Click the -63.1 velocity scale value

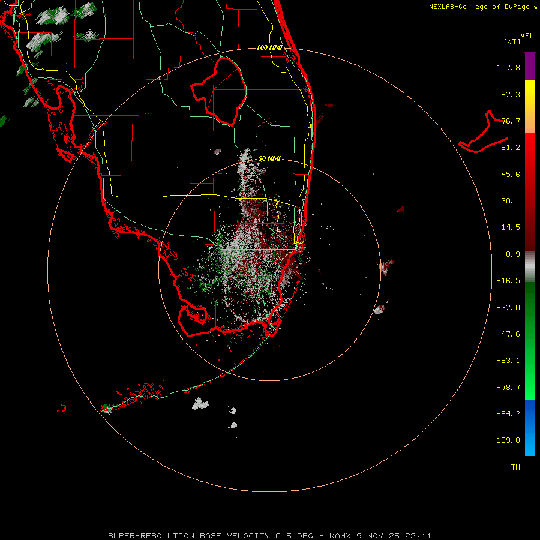pyautogui.click(x=508, y=361)
